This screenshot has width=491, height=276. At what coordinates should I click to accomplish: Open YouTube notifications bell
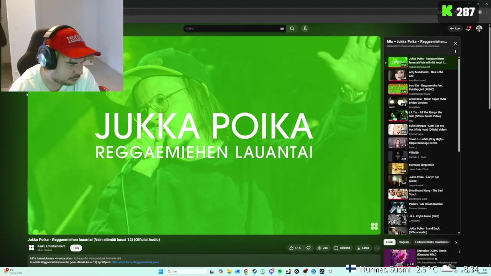coord(468,28)
